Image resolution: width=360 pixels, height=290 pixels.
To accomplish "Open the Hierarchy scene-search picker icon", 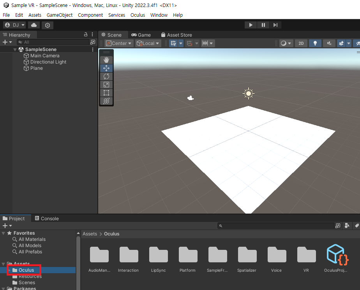I will 93,42.
